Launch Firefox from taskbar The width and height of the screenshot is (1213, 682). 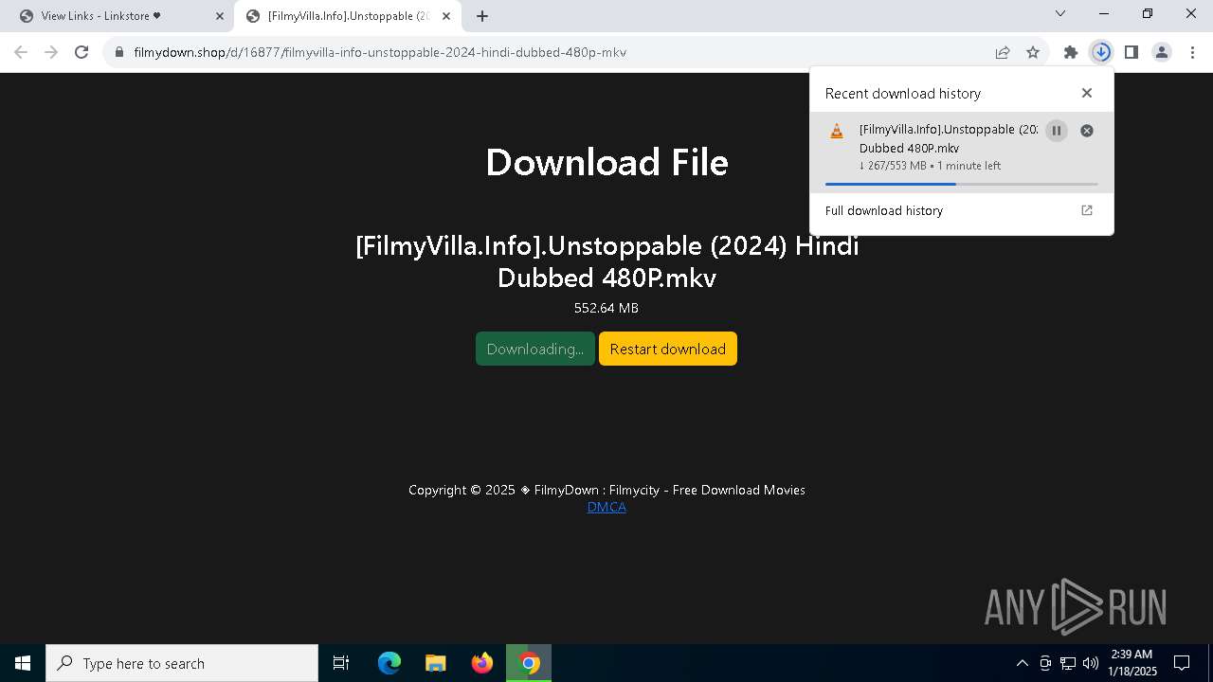(482, 663)
